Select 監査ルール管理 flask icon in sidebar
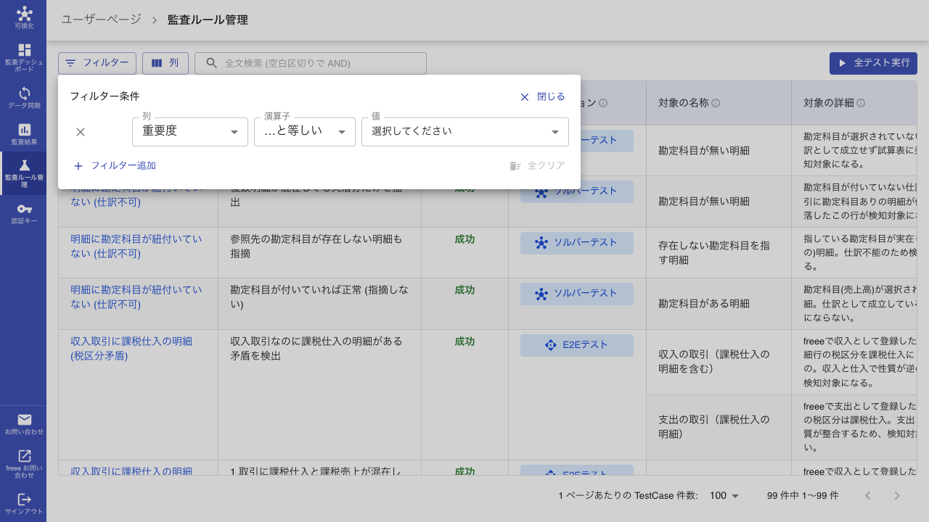Image resolution: width=929 pixels, height=522 pixels. click(24, 165)
